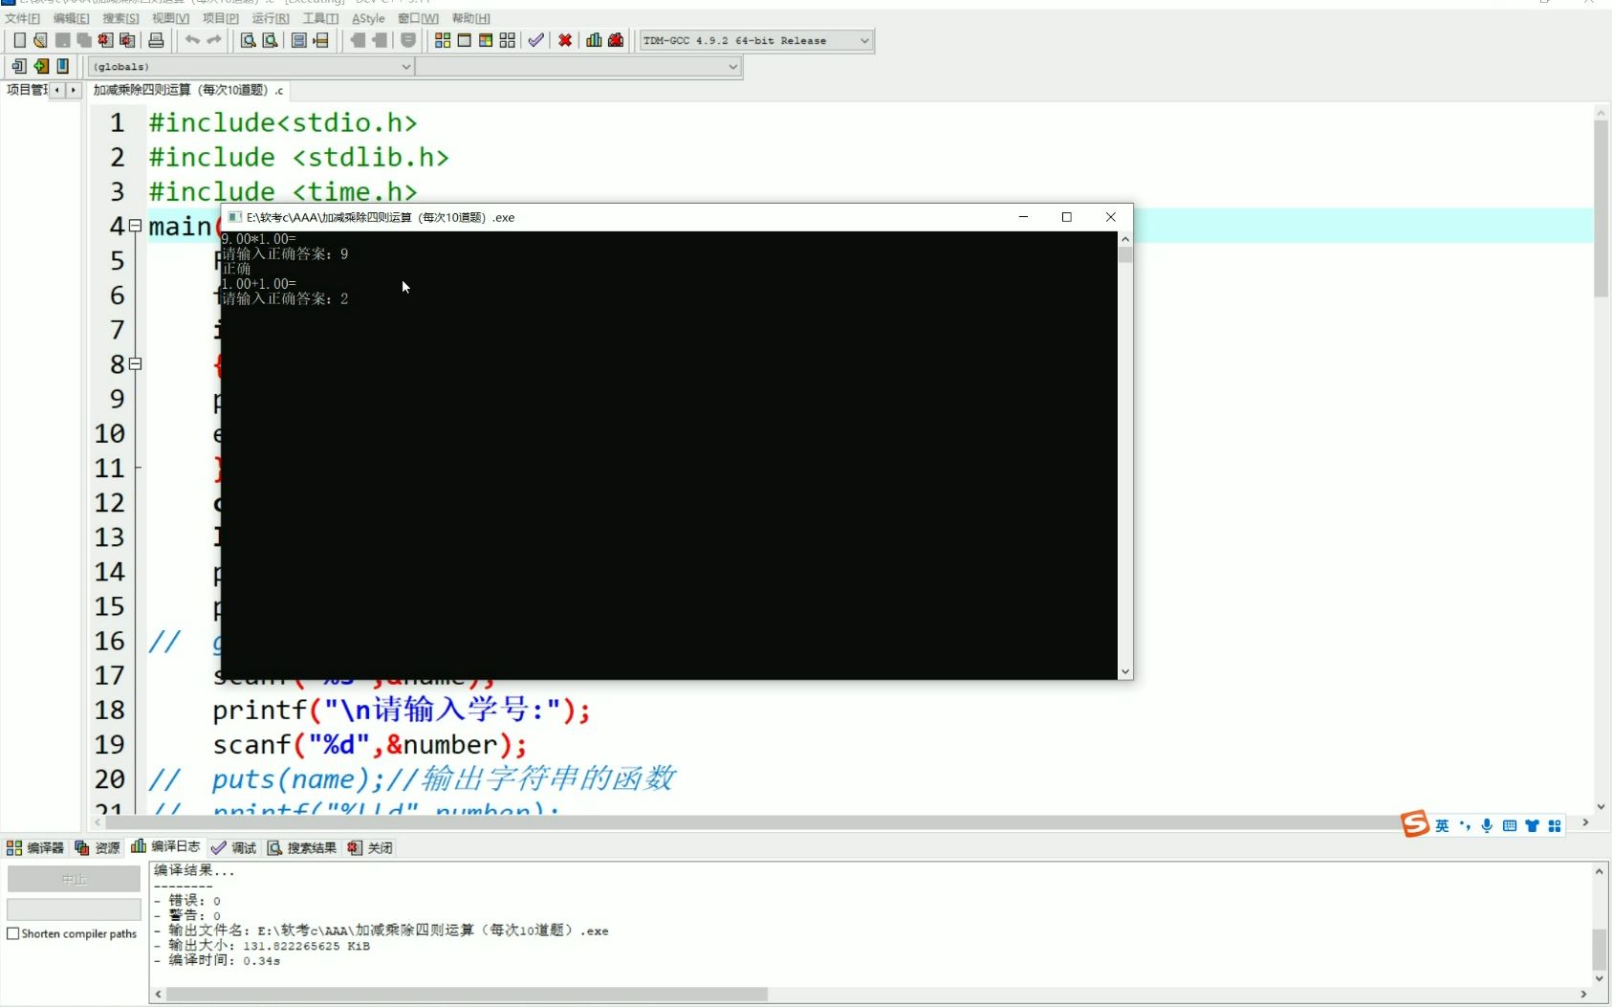Open the (globals) scope dropdown
The height and width of the screenshot is (1007, 1612).
coord(251,66)
